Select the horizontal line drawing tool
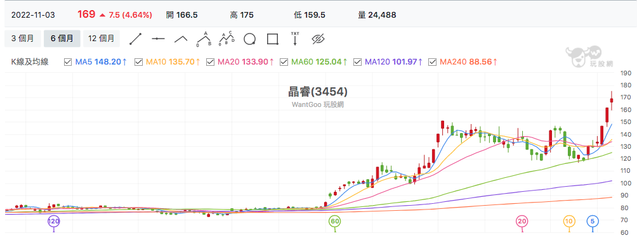Viewport: 637px width, 238px height. [158, 39]
